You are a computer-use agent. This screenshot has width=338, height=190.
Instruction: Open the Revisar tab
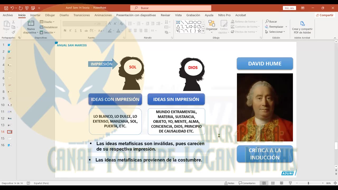tap(166, 15)
